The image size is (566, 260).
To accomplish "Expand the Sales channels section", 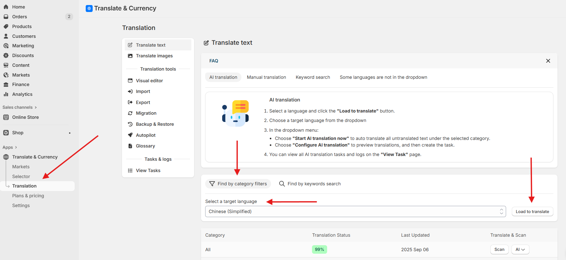I will click(x=20, y=107).
